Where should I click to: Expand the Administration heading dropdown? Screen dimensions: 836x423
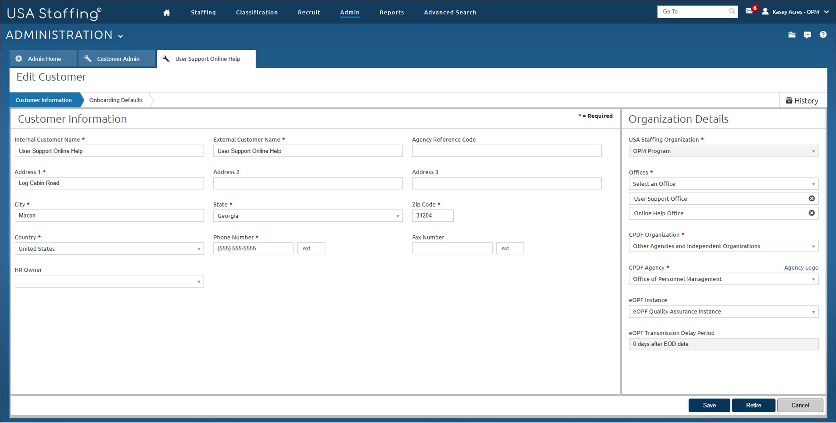pos(121,36)
